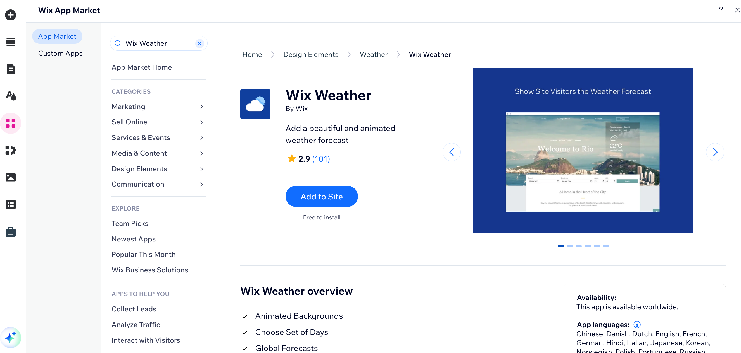This screenshot has width=741, height=353.
Task: Click the Pages/document icon in sidebar
Action: [x=11, y=69]
